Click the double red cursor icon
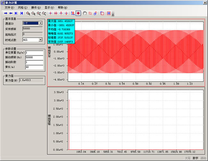208x161 pixels. [55, 13]
